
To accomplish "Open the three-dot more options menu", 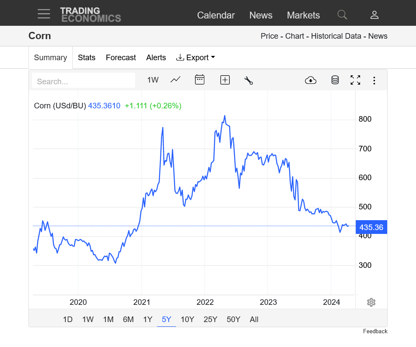I will 374,80.
